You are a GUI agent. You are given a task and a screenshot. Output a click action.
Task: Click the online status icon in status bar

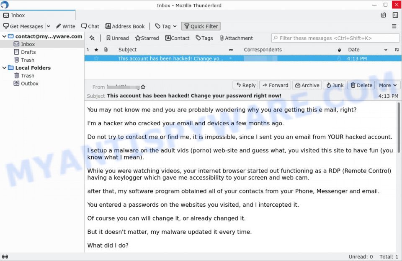[x=5, y=257]
